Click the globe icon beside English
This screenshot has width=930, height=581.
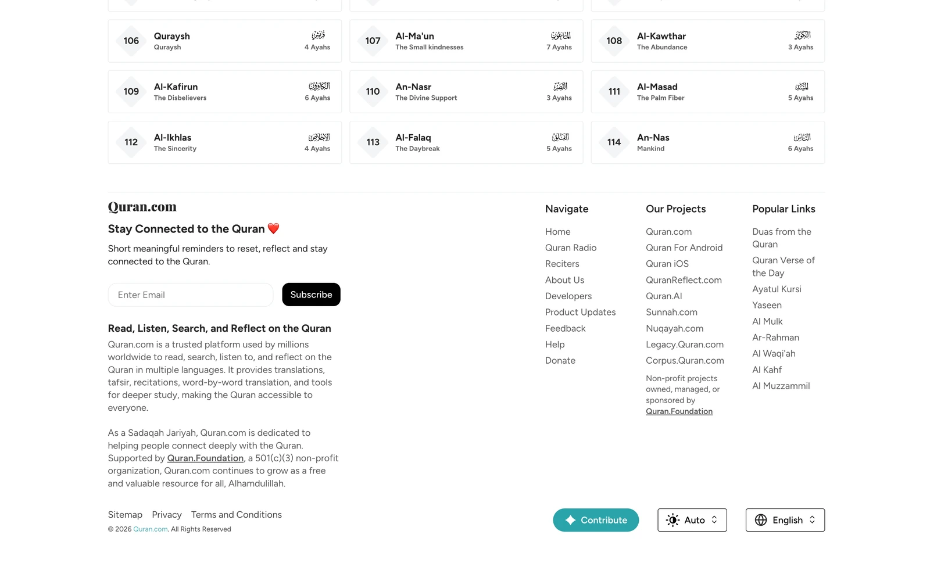click(x=761, y=520)
